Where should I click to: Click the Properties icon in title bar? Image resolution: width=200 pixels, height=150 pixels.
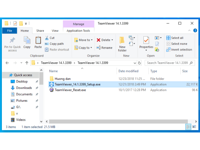15,23
